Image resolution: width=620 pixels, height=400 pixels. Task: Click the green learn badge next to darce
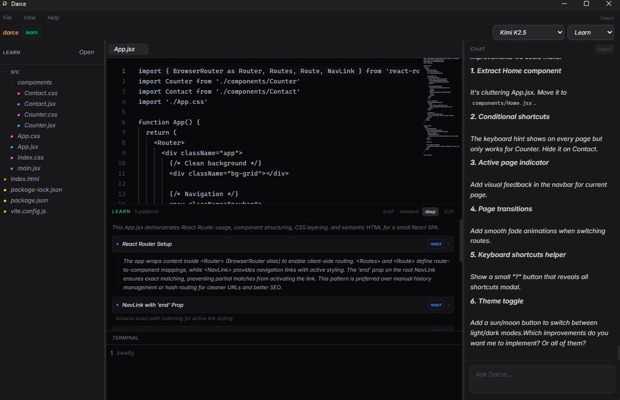pyautogui.click(x=32, y=33)
